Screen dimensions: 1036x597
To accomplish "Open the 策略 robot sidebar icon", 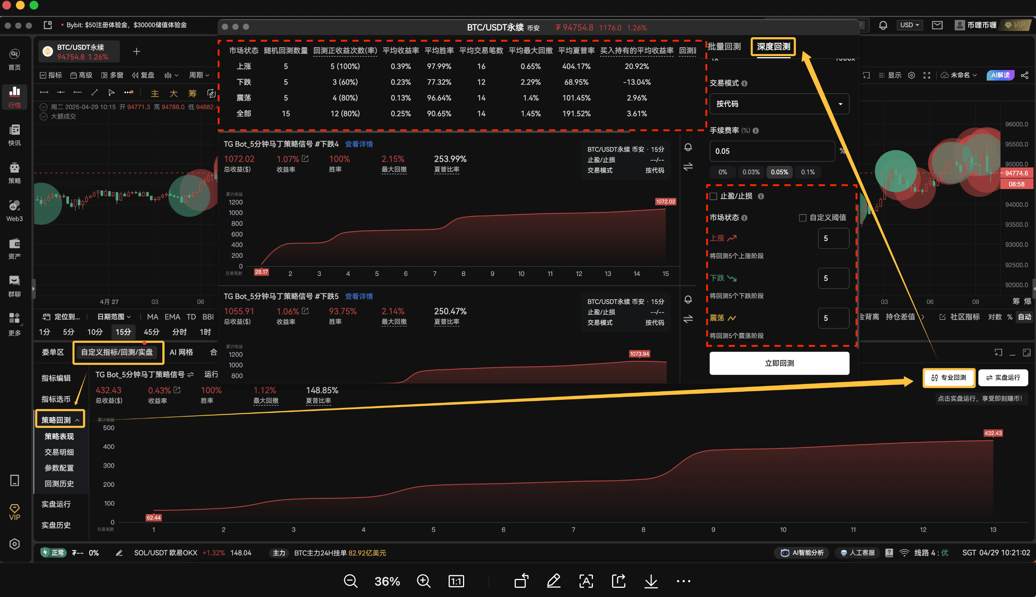I will pos(14,172).
